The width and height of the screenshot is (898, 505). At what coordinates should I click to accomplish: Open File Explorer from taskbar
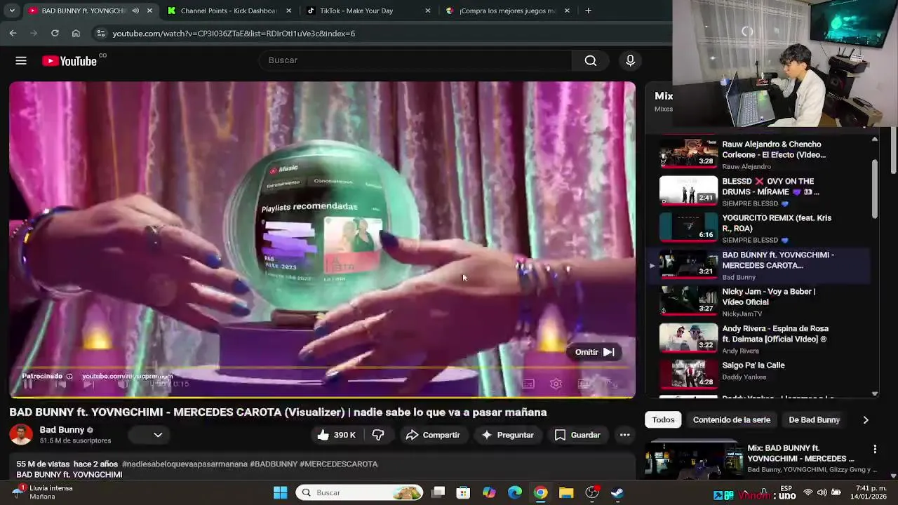tap(566, 492)
